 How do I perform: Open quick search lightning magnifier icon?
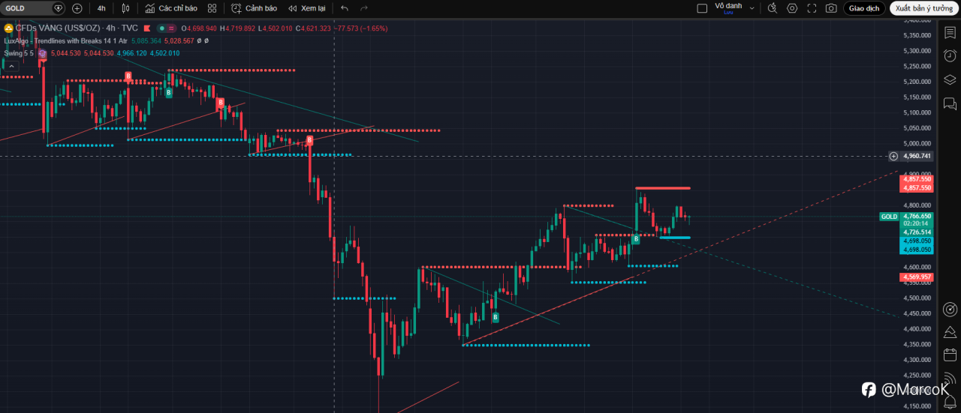772,8
